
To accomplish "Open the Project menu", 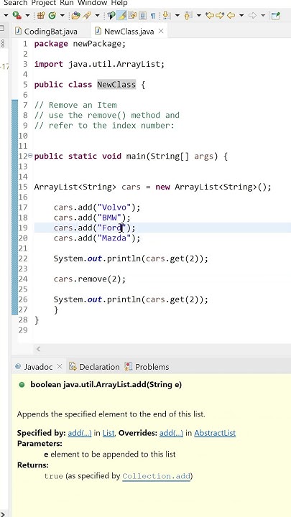I will click(x=45, y=3).
